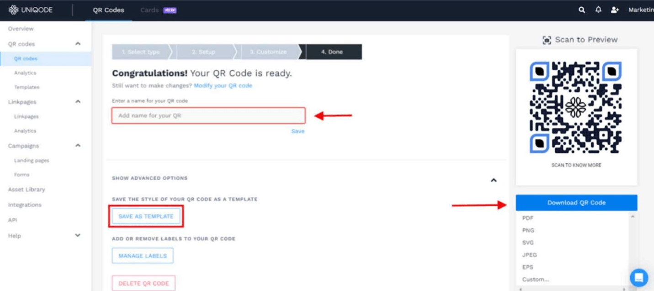Click the Manage Labels button
The width and height of the screenshot is (654, 291).
(143, 256)
